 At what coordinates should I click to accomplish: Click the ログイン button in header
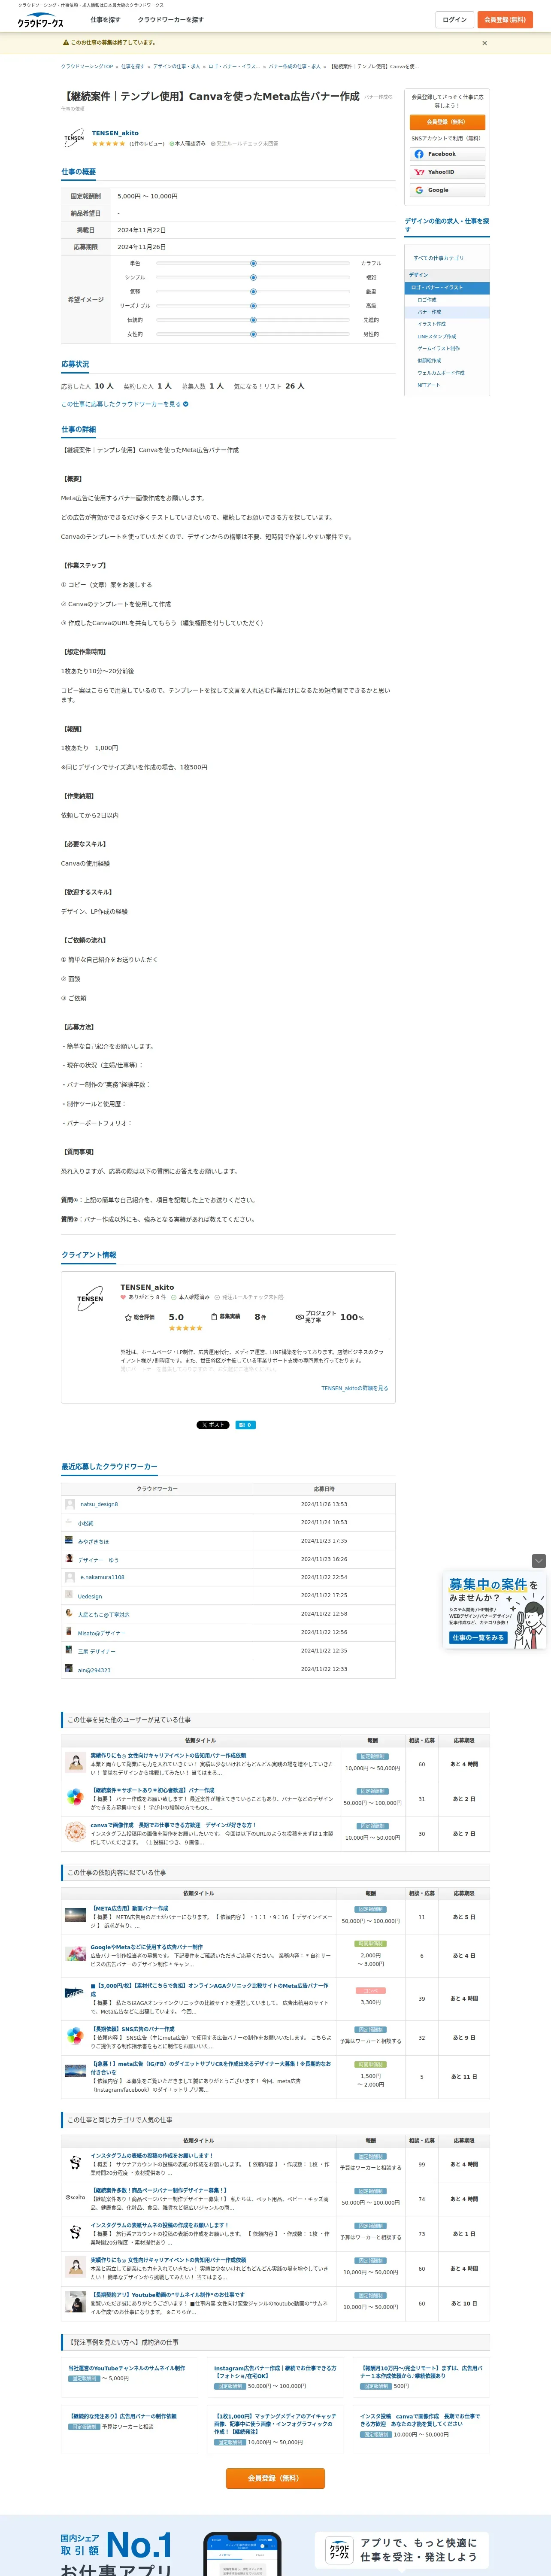pyautogui.click(x=454, y=20)
